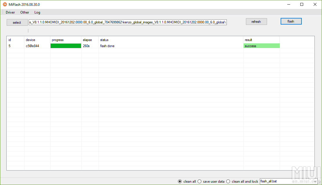Click the success result cell
The width and height of the screenshot is (322, 185).
coord(262,46)
